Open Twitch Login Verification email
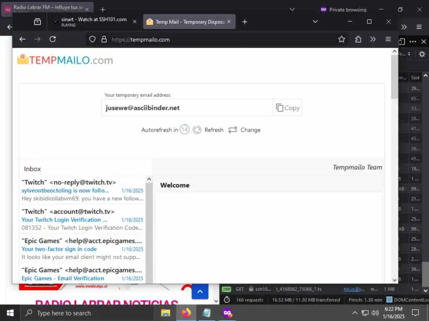This screenshot has height=321, width=429. 83,219
